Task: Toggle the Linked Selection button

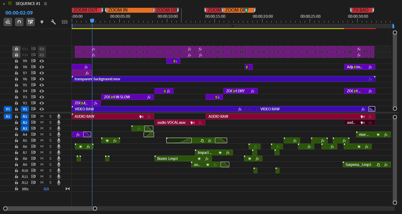Action: [31, 22]
